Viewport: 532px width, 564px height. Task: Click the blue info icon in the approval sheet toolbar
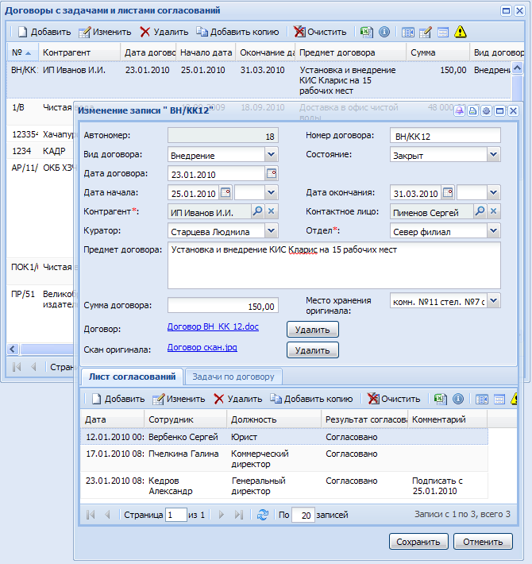tap(458, 399)
